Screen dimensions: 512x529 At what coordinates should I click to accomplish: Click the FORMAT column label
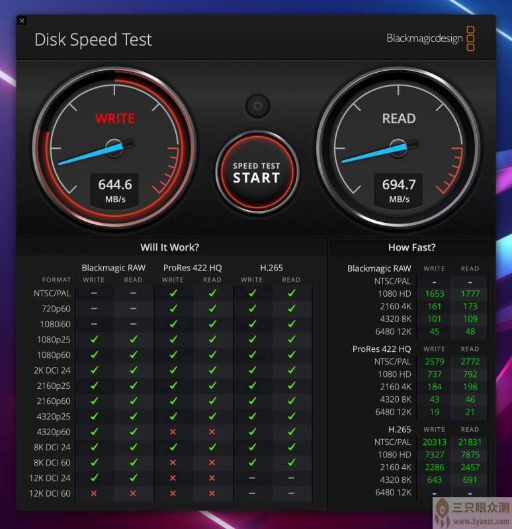56,280
